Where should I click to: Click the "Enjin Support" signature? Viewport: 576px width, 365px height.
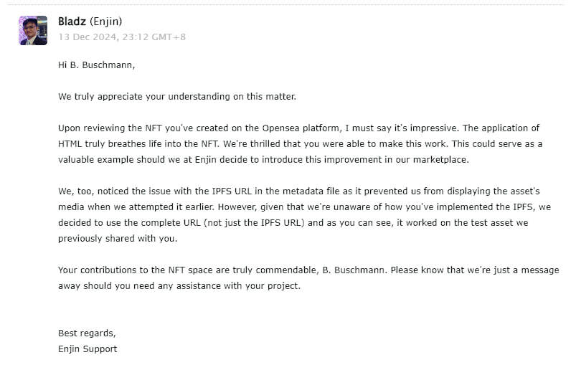(88, 349)
